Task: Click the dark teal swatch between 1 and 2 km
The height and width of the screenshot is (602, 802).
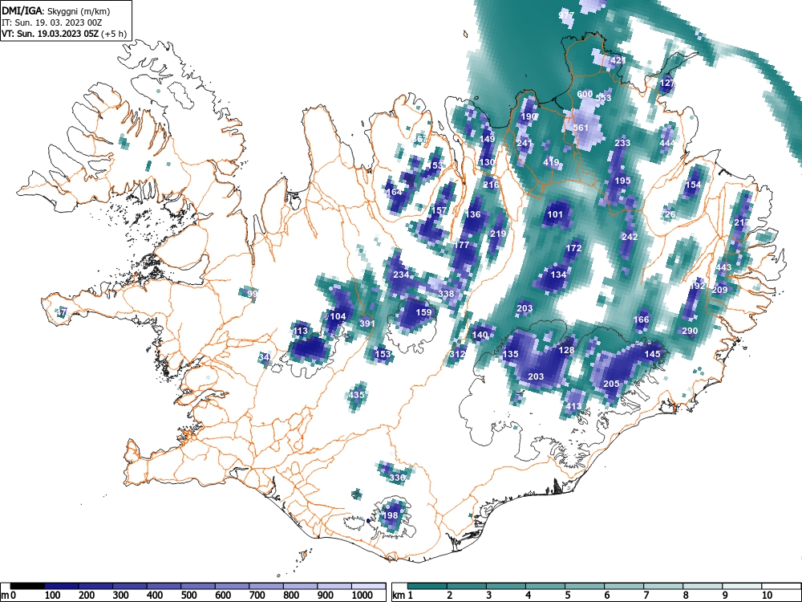Action: pos(427,587)
